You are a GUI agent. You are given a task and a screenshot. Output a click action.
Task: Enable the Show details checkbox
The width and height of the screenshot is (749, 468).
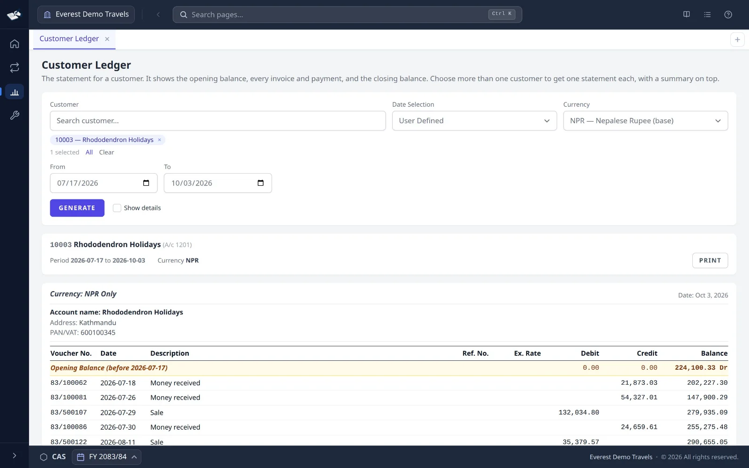pos(117,208)
